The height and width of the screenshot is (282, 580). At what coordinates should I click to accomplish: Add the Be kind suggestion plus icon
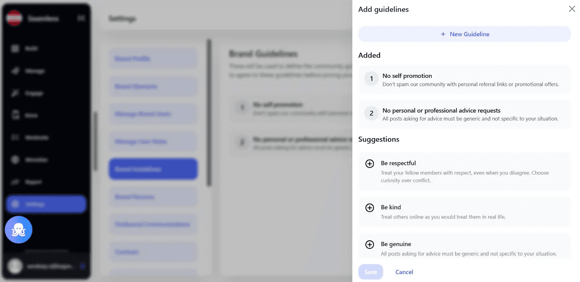[369, 208]
